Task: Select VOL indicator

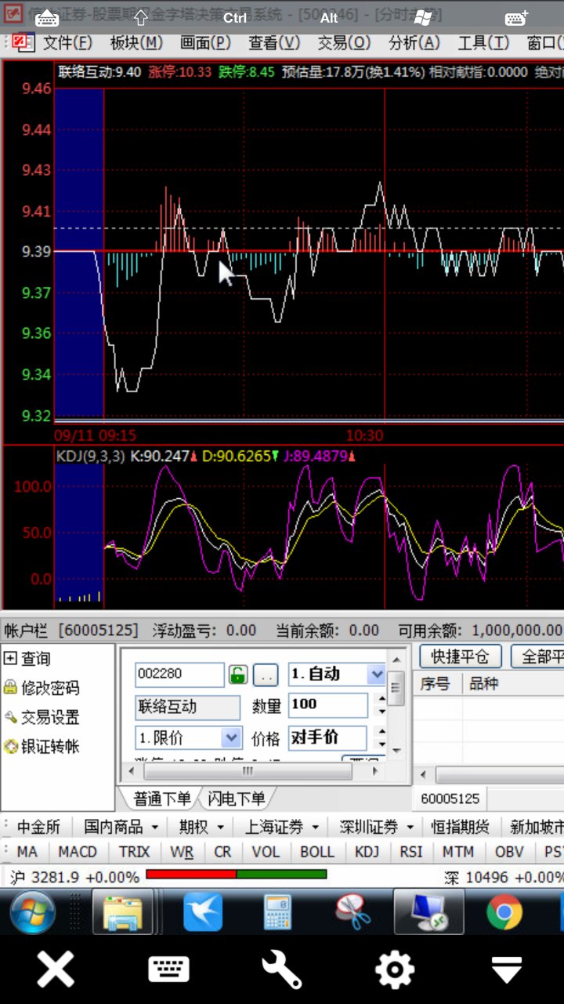Action: point(266,852)
